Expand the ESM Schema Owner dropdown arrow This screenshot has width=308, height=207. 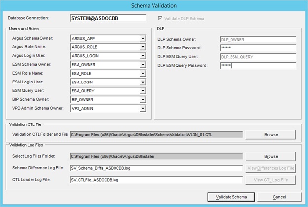pyautogui.click(x=143, y=65)
